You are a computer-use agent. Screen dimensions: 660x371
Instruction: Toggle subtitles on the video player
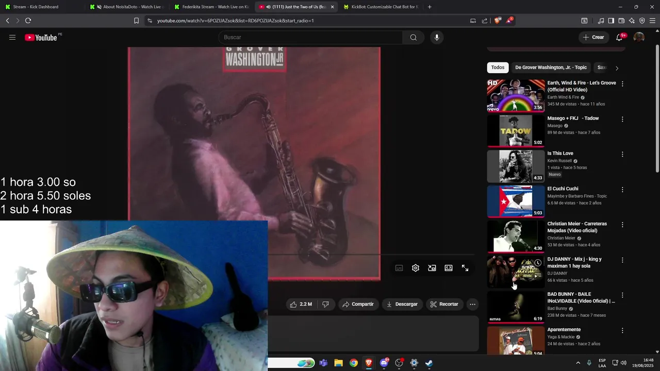click(x=399, y=268)
